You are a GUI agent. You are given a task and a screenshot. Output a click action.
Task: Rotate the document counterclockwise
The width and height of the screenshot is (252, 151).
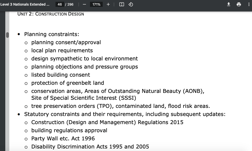click(131, 5)
